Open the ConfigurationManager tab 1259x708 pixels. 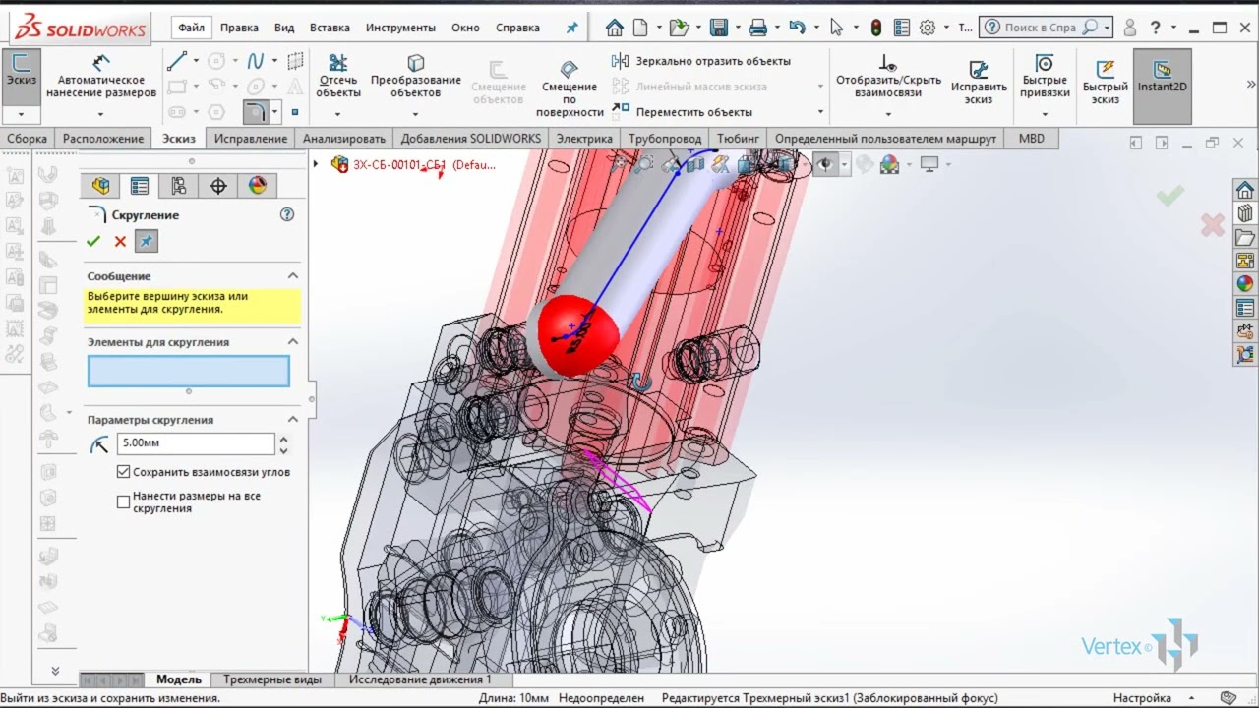178,186
